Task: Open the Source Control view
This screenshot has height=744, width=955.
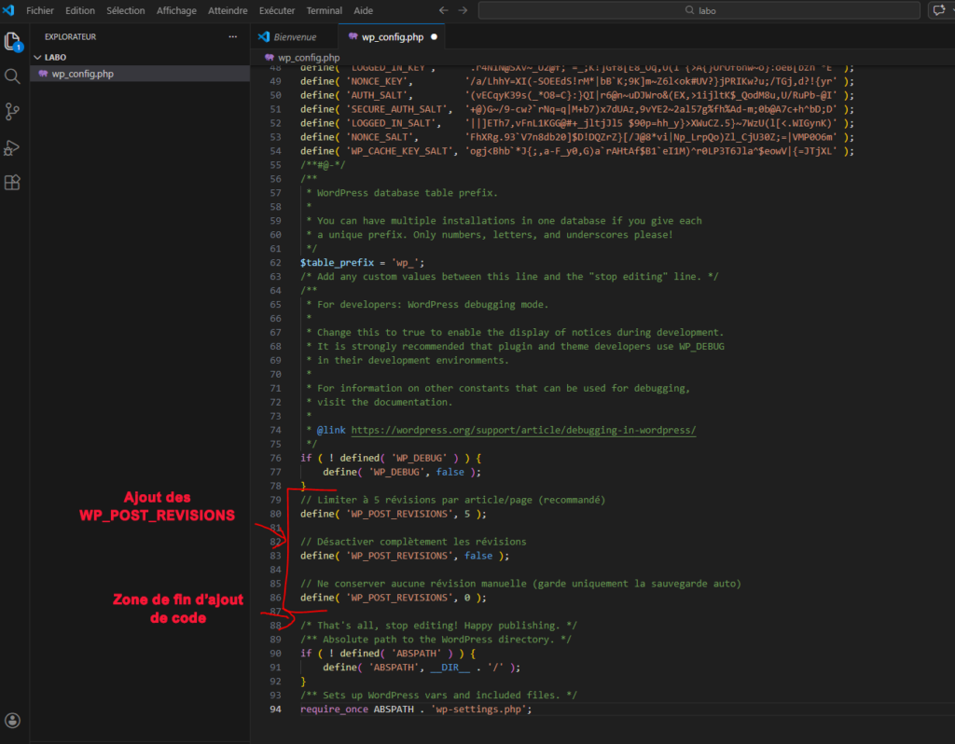Action: tap(12, 112)
